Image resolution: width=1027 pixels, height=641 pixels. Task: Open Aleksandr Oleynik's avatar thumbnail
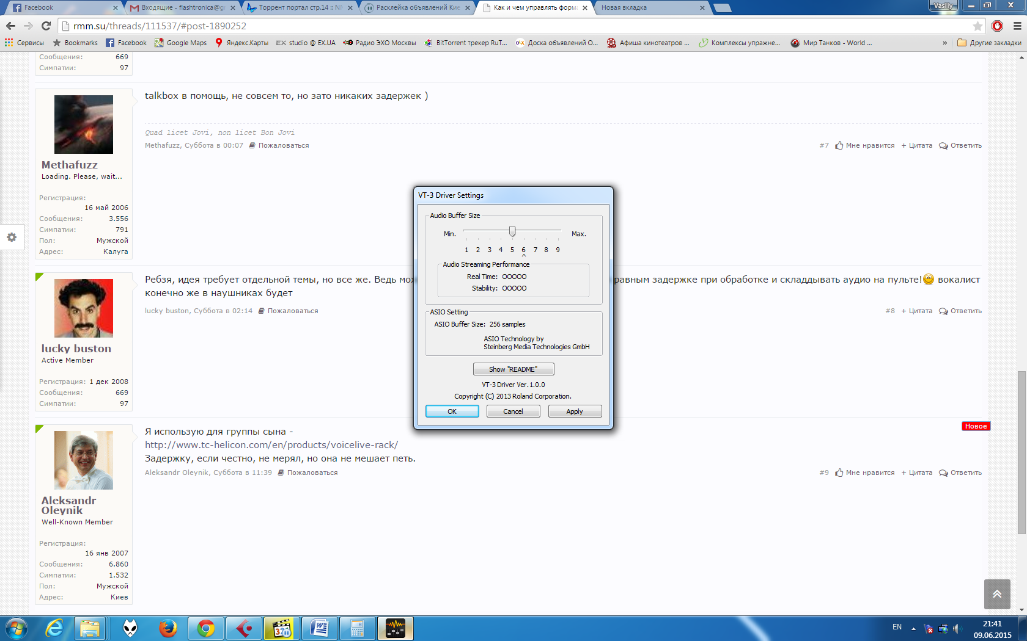click(x=84, y=460)
